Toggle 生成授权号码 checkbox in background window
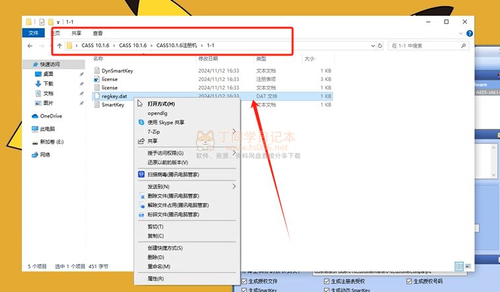This screenshot has height=292, width=500. tap(409, 281)
